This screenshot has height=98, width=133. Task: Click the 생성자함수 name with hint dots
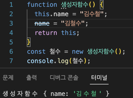74,5
